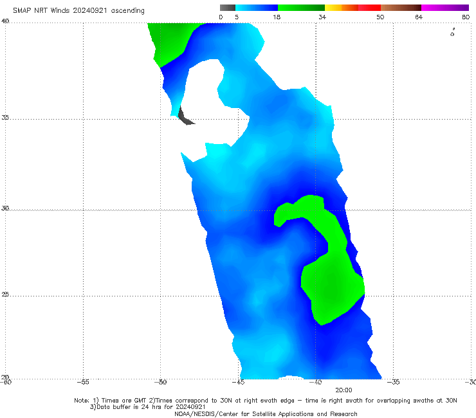Click the note line starting 'Note: 1) Times are GMT'
The width and height of the screenshot is (476, 418).
pos(266,401)
